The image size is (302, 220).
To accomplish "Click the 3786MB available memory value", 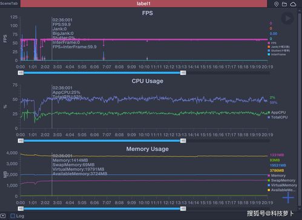I will coord(277,170).
